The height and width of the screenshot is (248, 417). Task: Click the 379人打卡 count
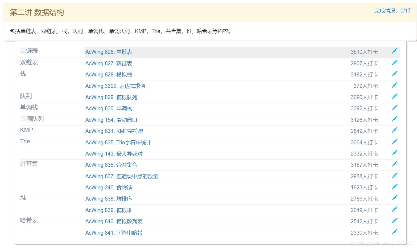click(x=366, y=86)
